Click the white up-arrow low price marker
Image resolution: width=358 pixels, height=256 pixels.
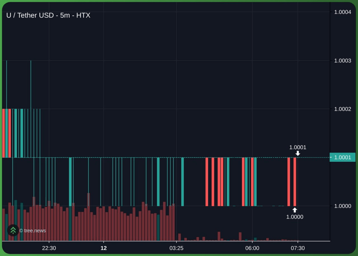click(295, 210)
